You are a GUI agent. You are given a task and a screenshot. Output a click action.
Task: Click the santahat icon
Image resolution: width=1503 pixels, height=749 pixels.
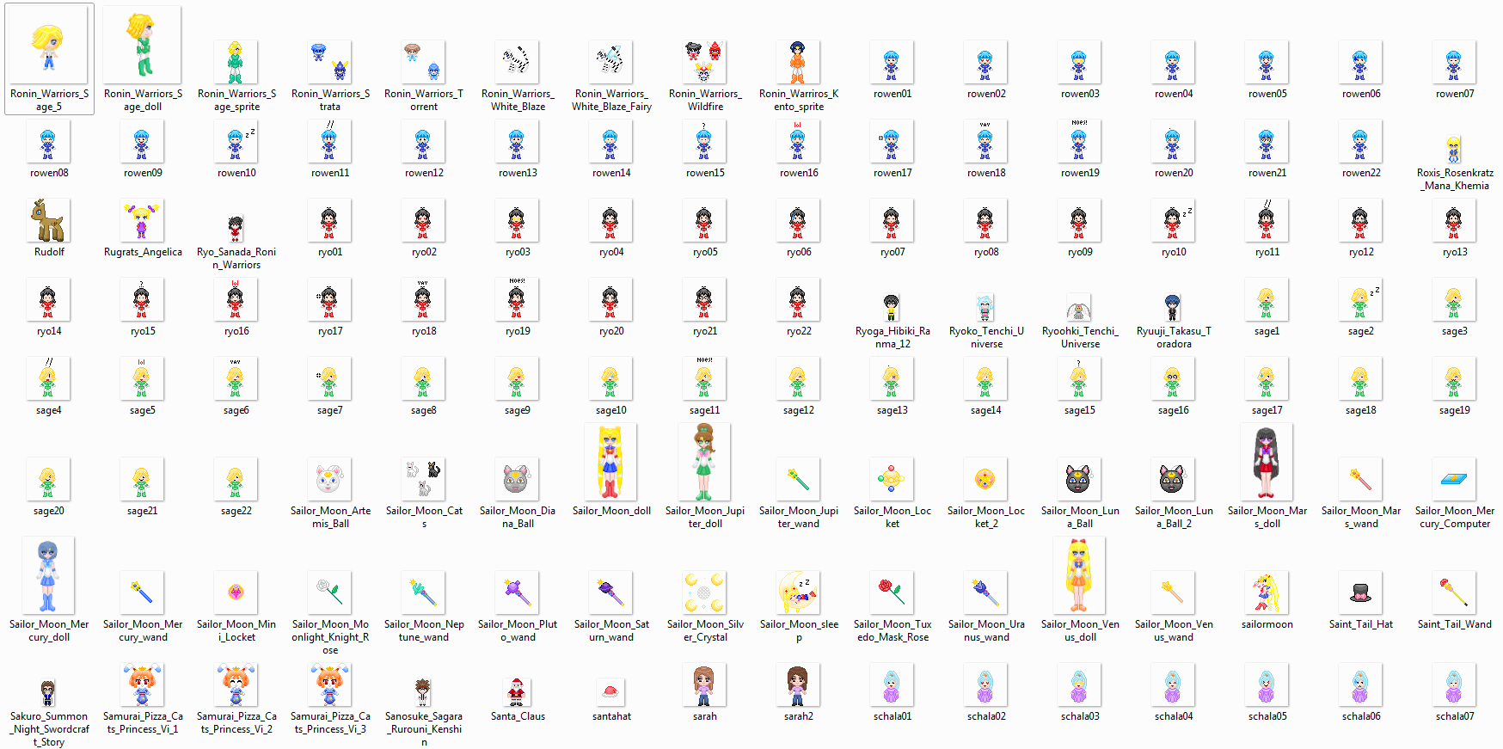point(610,691)
